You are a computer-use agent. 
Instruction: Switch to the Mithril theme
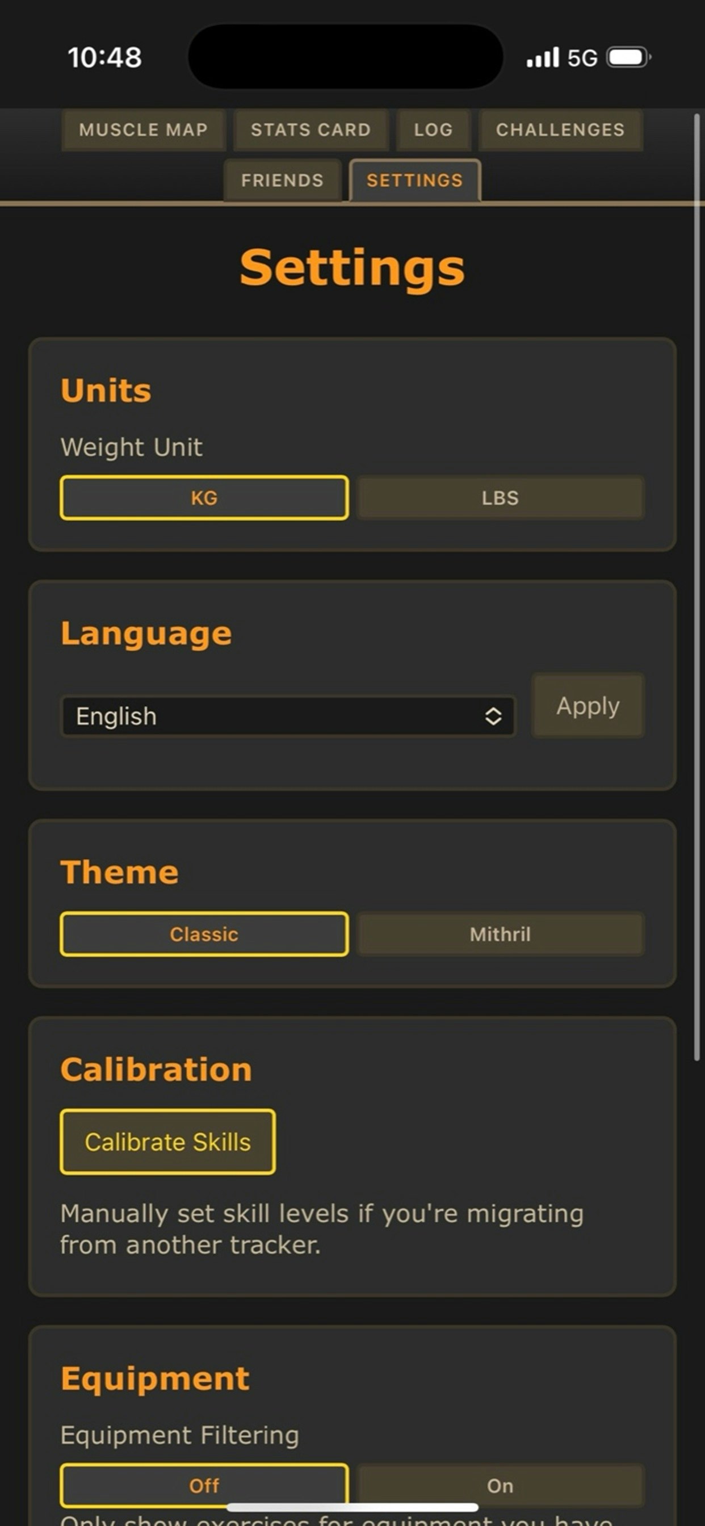501,934
